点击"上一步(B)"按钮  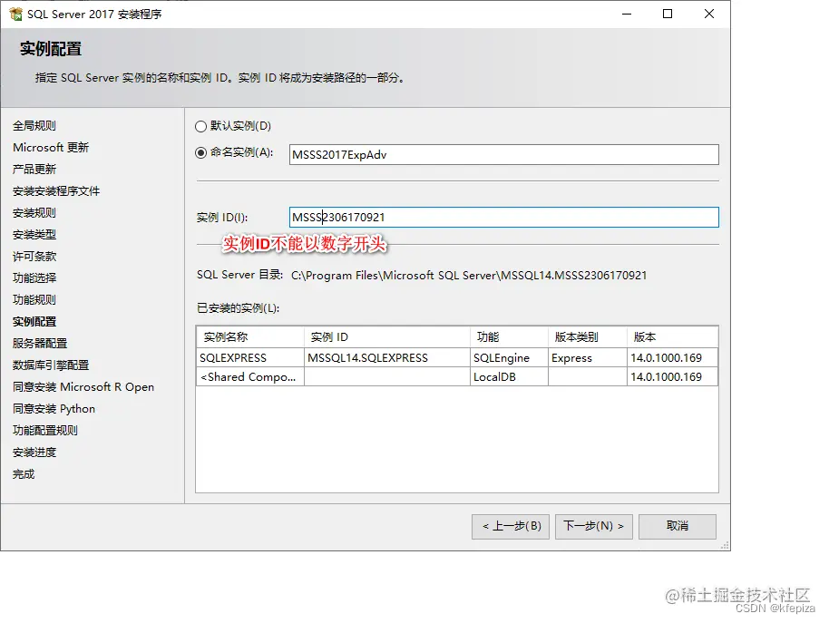coord(510,526)
